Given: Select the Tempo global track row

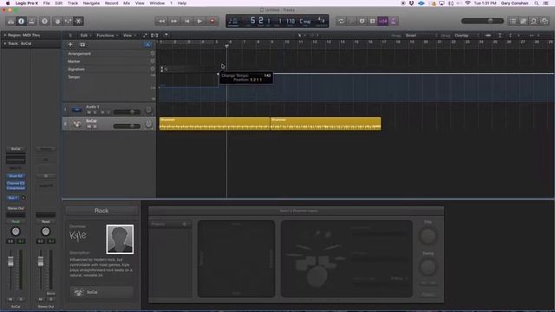Looking at the screenshot, I should (109, 88).
